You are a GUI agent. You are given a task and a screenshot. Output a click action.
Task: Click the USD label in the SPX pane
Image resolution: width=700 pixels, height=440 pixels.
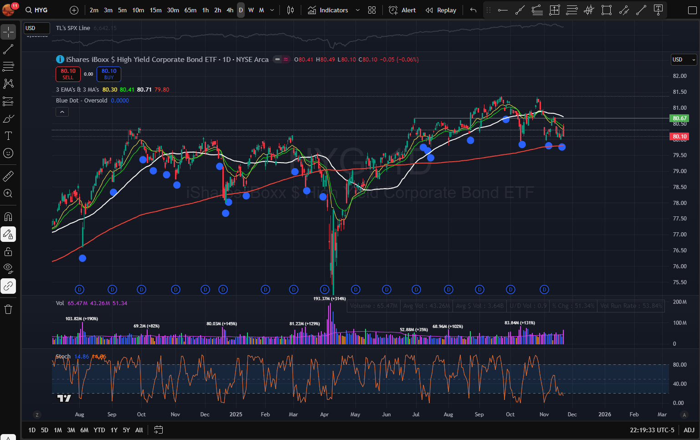[36, 28]
